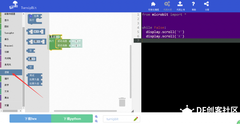Open the Neopixel category
Screen dimensions: 240x124
point(9,46)
